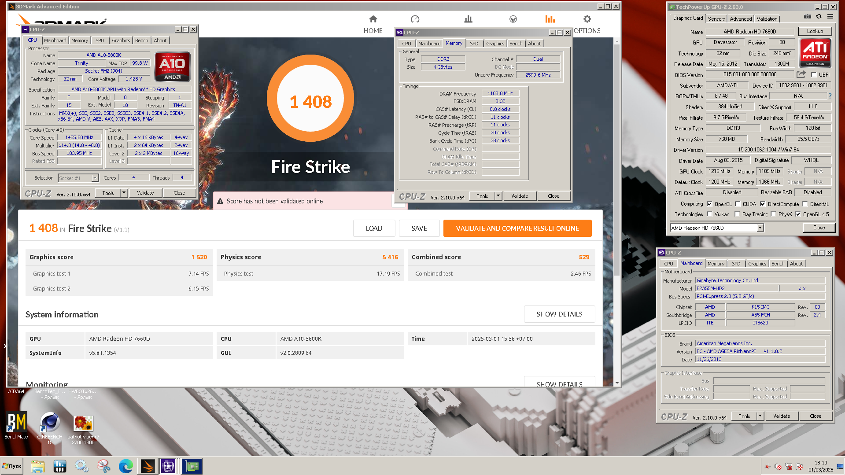Open patriot viper desktop image file
The image size is (845, 475).
tap(83, 429)
